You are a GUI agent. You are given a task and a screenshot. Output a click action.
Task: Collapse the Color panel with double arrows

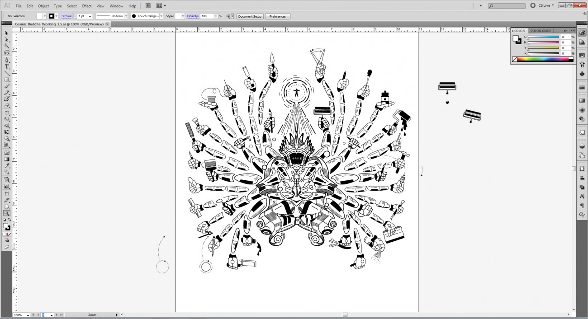(565, 31)
